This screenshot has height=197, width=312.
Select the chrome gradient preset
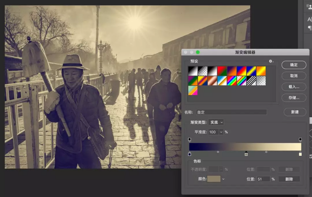click(x=222, y=81)
